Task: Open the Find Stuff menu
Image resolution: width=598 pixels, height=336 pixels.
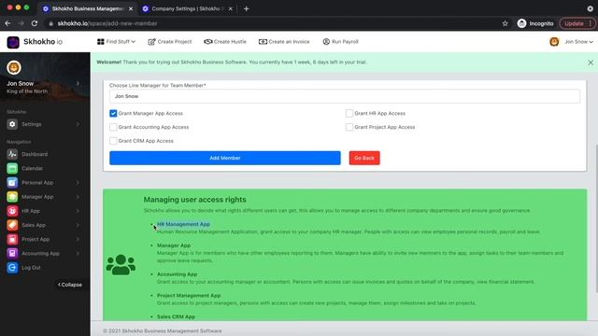Action: (116, 41)
